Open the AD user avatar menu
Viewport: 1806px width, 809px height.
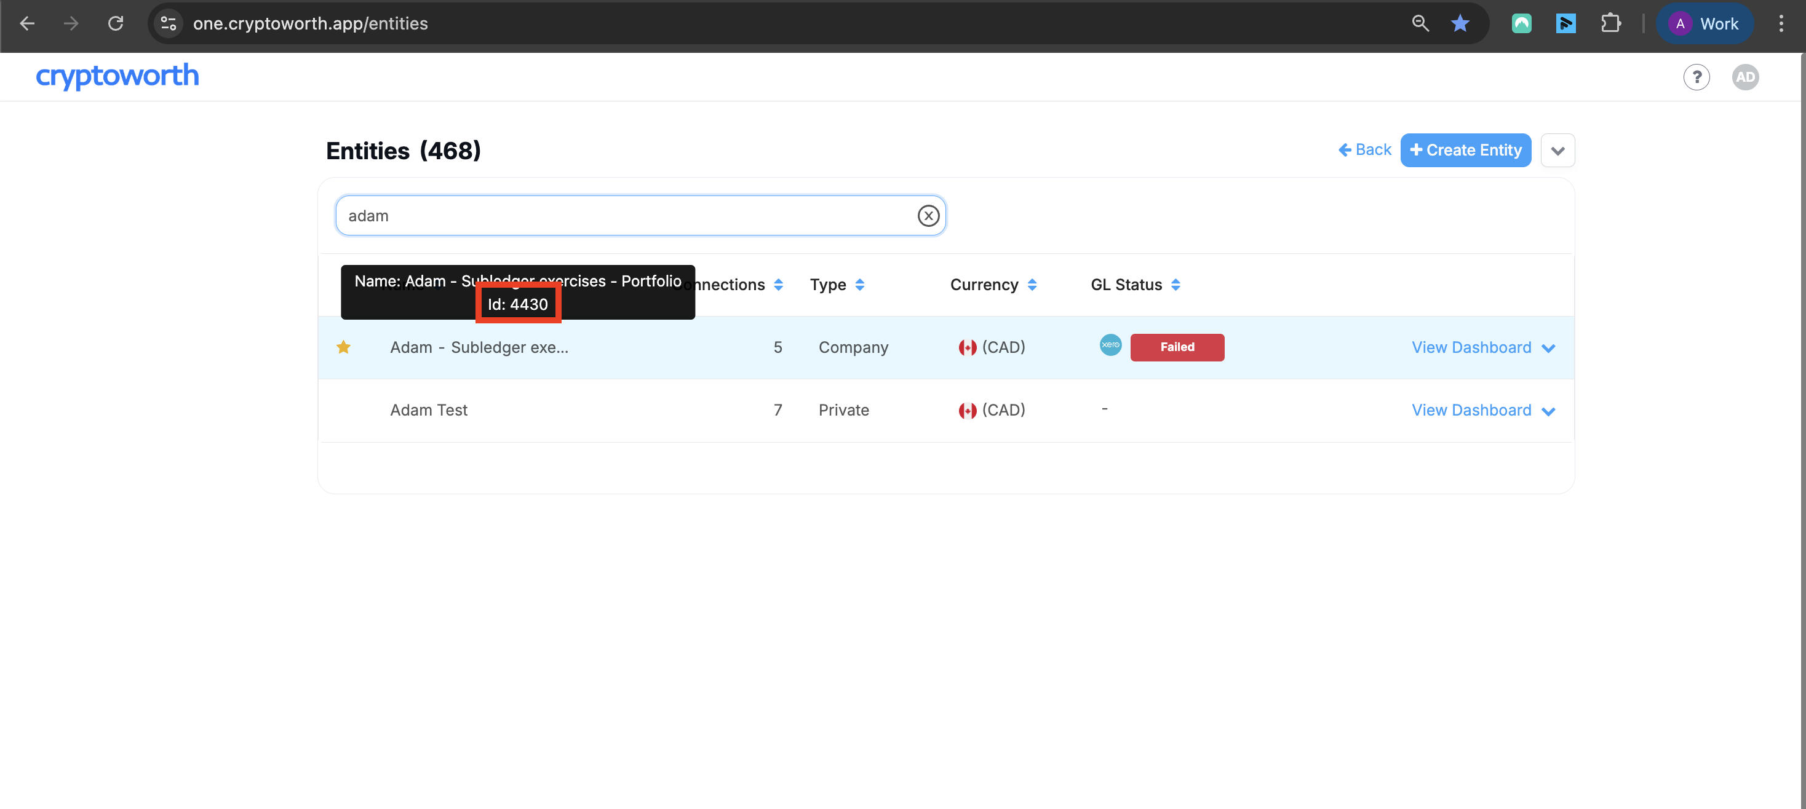[1744, 77]
